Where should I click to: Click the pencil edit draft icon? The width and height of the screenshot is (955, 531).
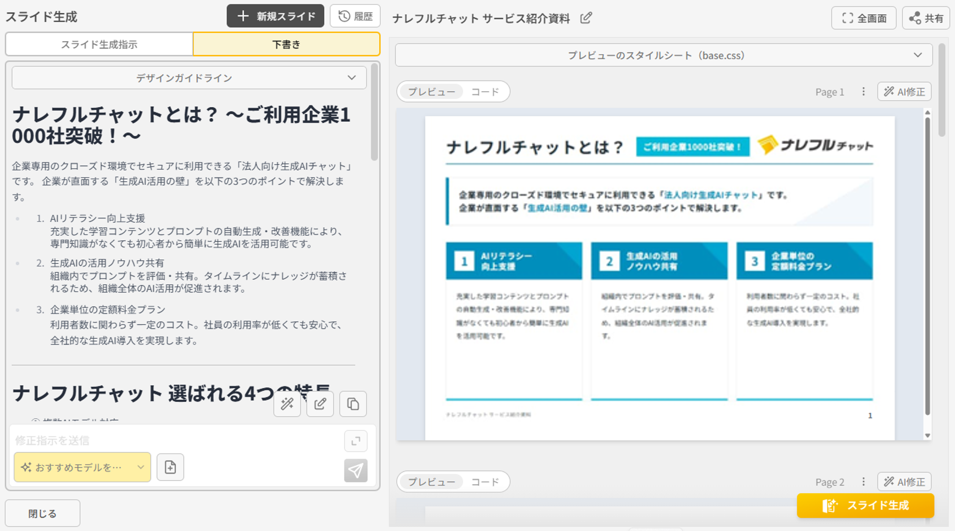click(x=320, y=404)
